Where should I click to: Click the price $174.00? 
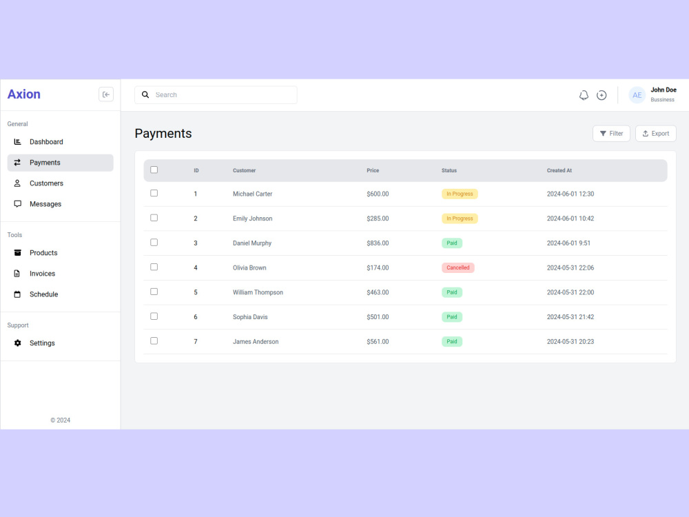[x=378, y=267]
